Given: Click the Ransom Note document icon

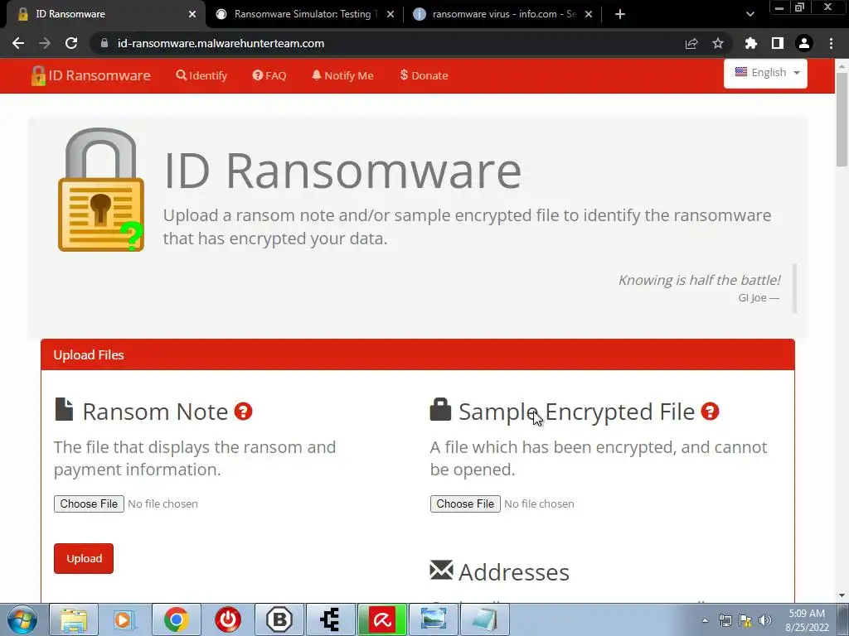Looking at the screenshot, I should tap(64, 409).
